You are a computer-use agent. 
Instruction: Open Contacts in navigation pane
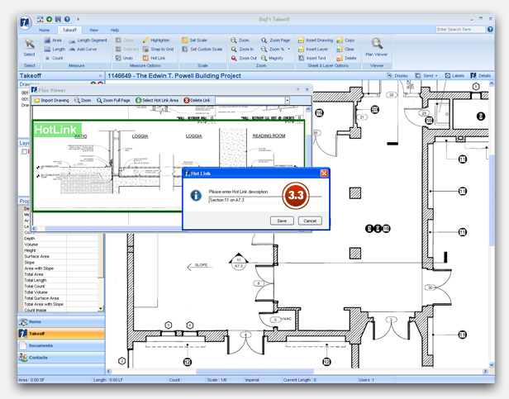[61, 358]
